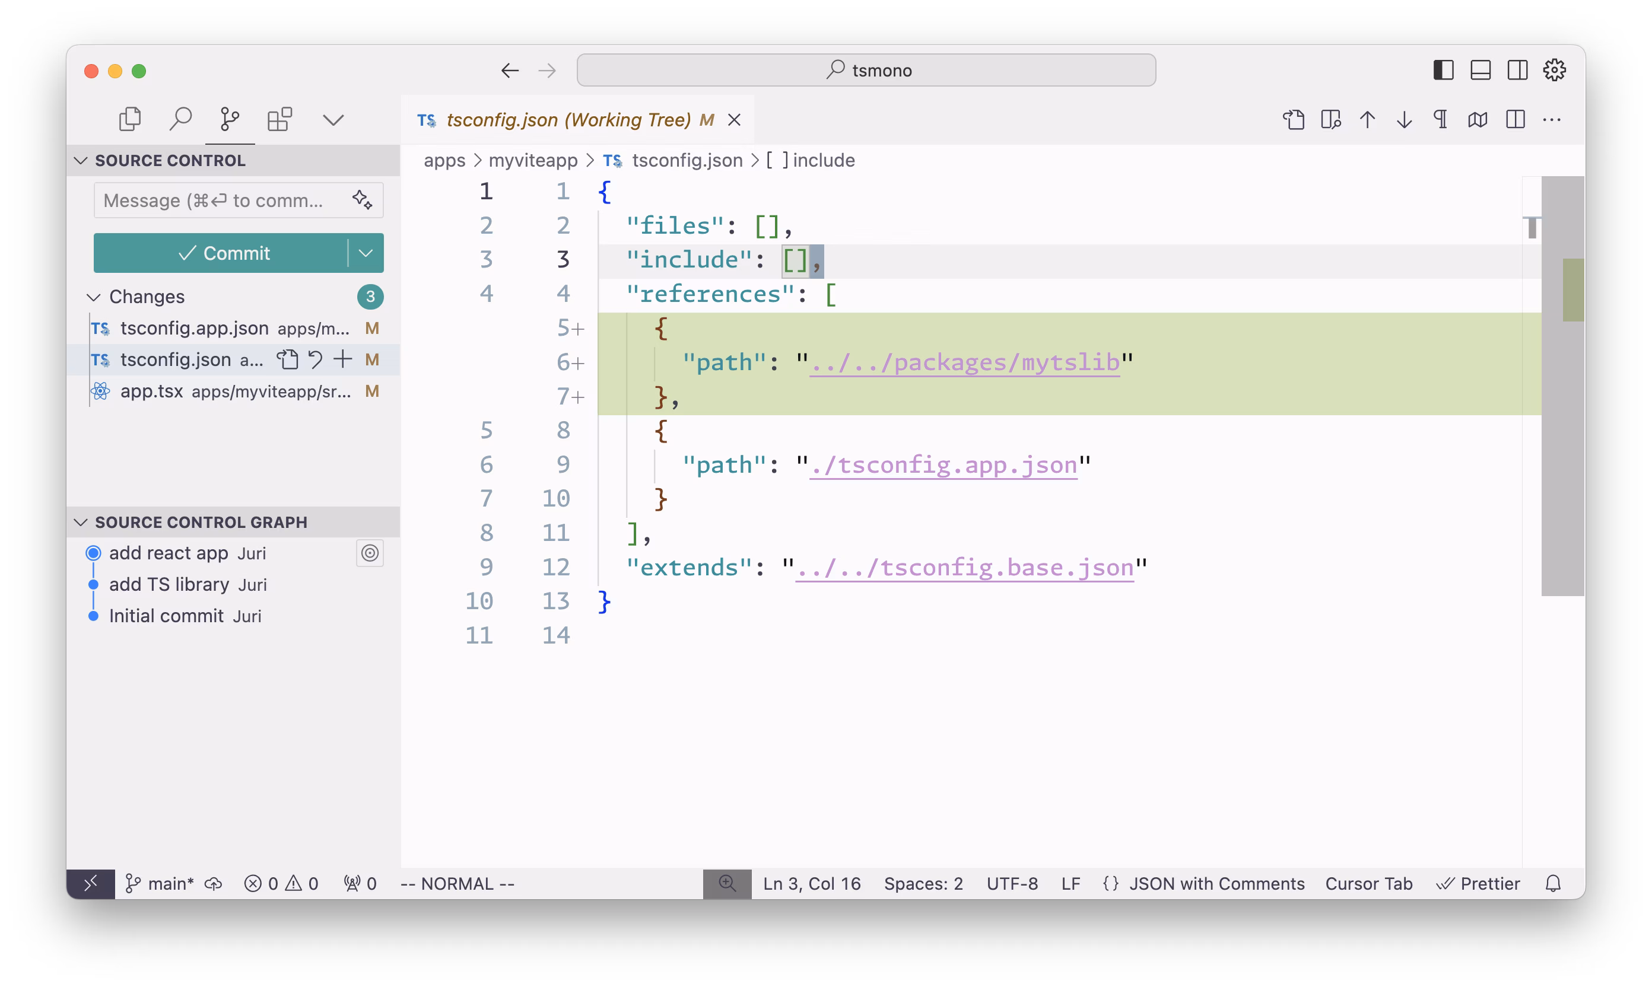
Task: Go to next change arrow
Action: tap(1404, 120)
